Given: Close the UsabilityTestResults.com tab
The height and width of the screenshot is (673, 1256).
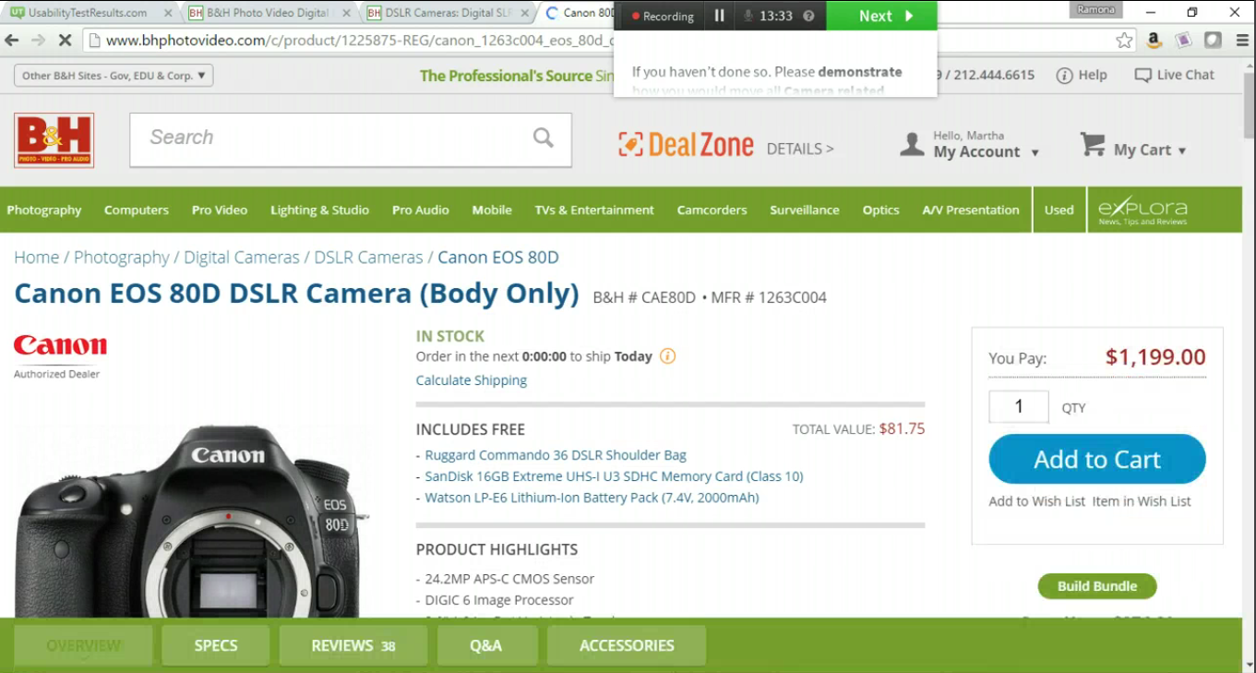Looking at the screenshot, I should [168, 13].
